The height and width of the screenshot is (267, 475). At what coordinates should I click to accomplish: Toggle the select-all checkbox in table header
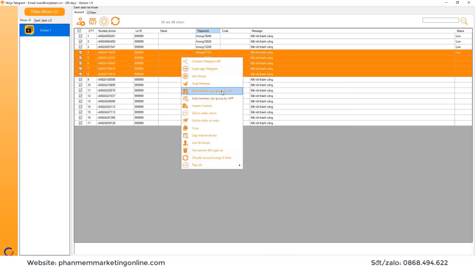(x=79, y=31)
